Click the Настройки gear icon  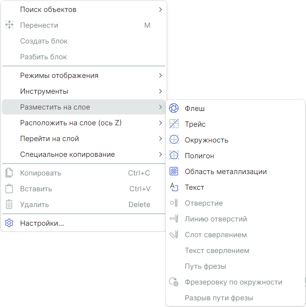tap(9, 223)
